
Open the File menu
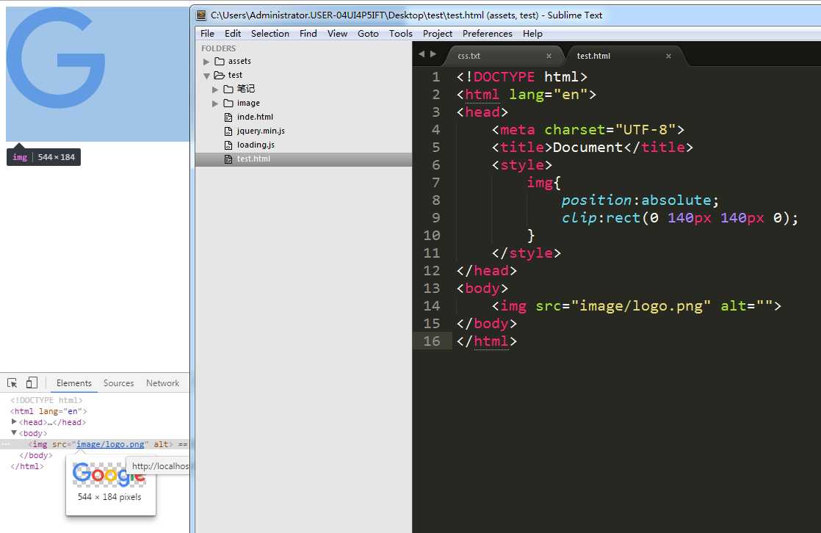[x=207, y=34]
